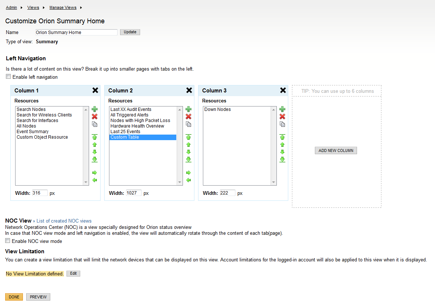The image size is (435, 308).
Task: Select Hardware Health Overview resource
Action: point(143,126)
